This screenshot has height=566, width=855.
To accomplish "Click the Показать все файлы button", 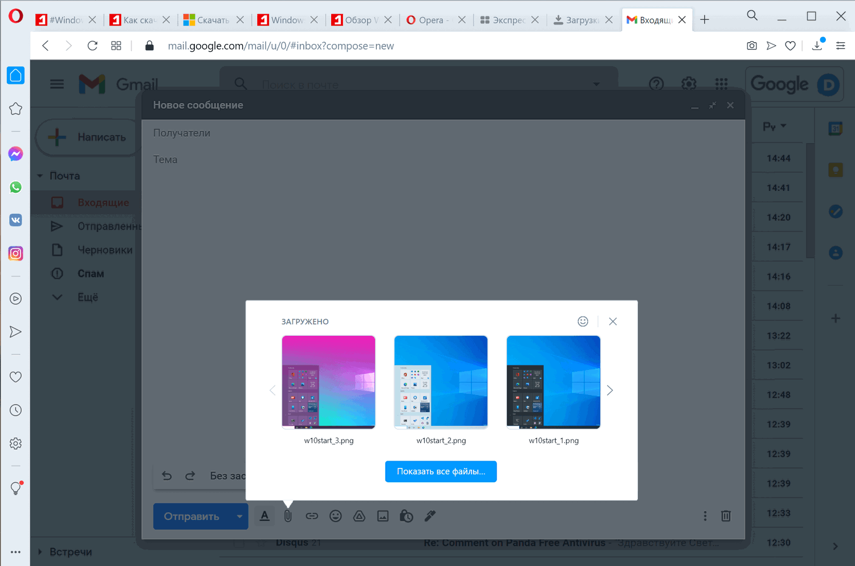I will click(x=441, y=471).
